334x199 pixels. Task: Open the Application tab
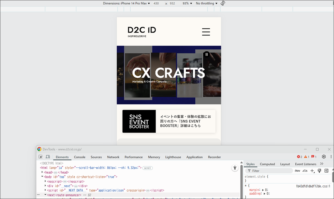coord(194,157)
